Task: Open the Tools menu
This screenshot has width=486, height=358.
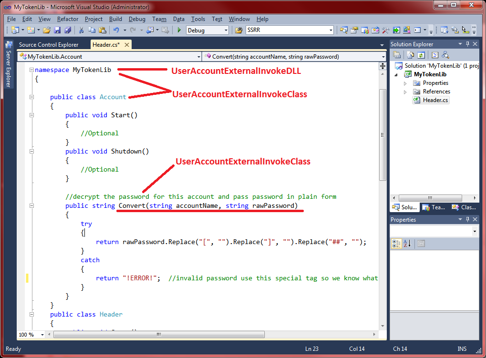Action: (x=198, y=19)
